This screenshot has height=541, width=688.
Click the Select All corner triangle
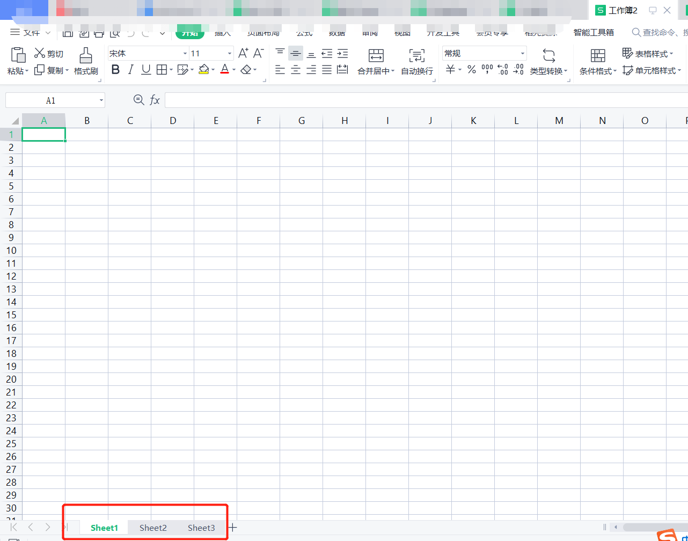click(15, 121)
